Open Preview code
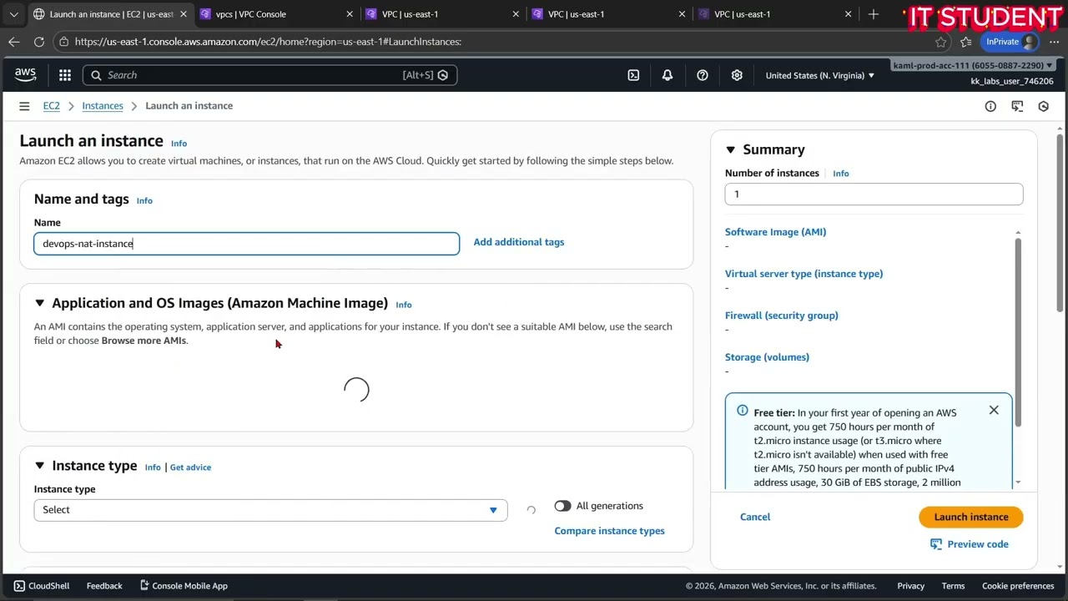The image size is (1068, 601). pos(970,544)
